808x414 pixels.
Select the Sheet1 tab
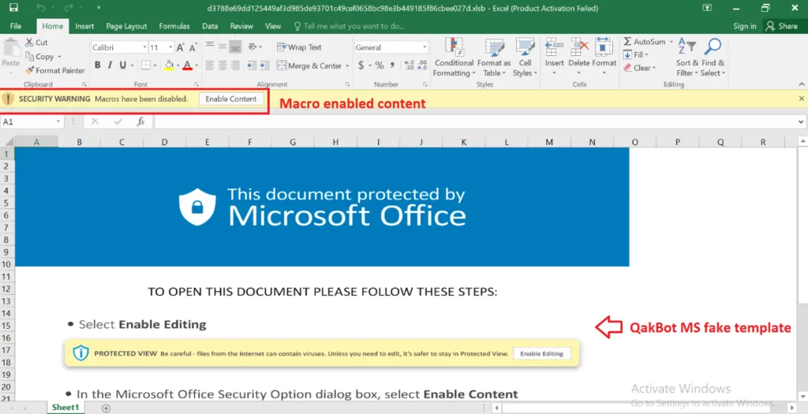(x=65, y=408)
